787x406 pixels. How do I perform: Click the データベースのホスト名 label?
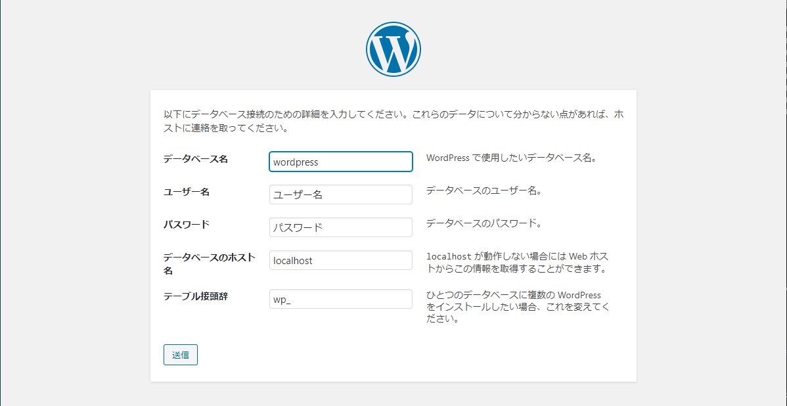point(210,264)
